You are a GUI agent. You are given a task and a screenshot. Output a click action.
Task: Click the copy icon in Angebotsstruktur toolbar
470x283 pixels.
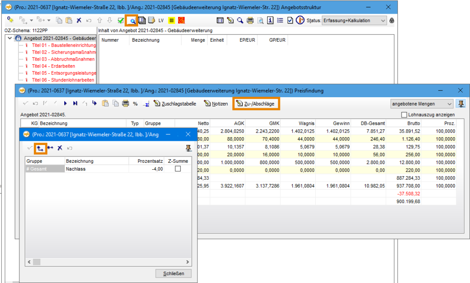tap(59, 20)
